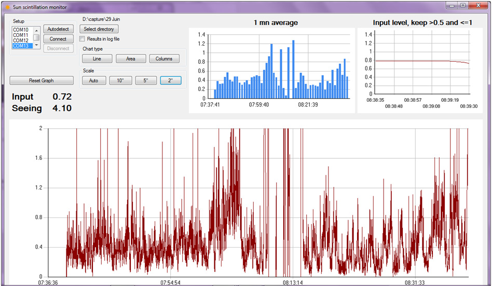Minimize the Sun scintillation monitor window
Image resolution: width=492 pixels, height=286 pixels.
pyautogui.click(x=452, y=5)
